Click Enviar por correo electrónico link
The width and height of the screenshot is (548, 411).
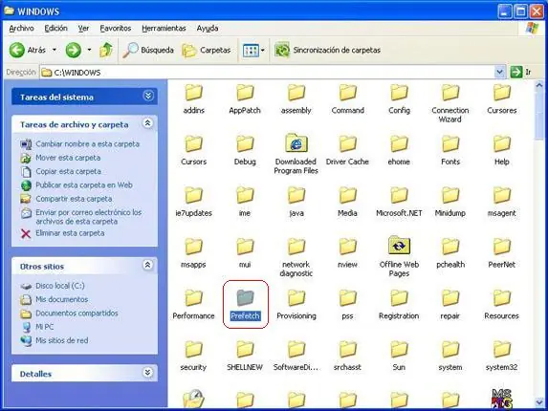pos(88,217)
